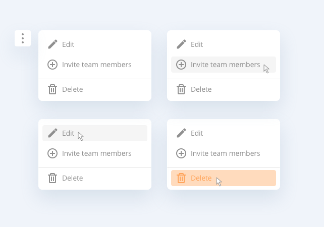Image resolution: width=324 pixels, height=227 pixels.
Task: Select "Invite team members" text above orange Delete row
Action: point(225,153)
